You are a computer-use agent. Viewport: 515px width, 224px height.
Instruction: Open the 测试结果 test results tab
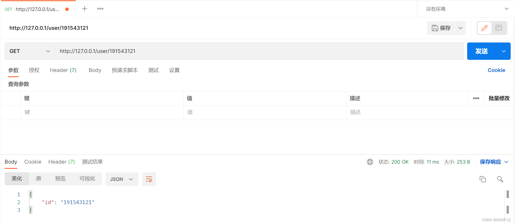(92, 162)
